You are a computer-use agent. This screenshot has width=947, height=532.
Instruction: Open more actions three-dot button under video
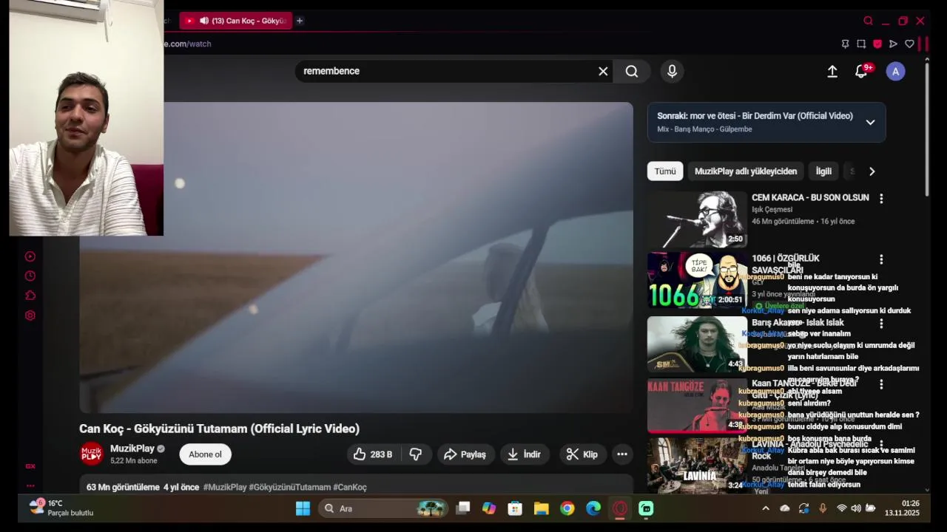coord(622,454)
